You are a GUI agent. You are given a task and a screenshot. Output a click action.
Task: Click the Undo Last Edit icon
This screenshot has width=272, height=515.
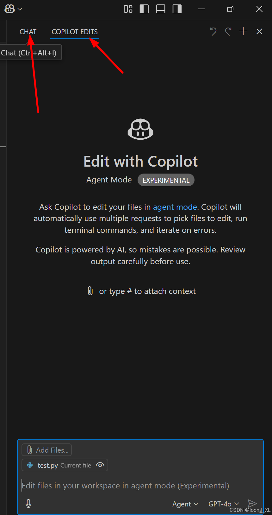(213, 31)
